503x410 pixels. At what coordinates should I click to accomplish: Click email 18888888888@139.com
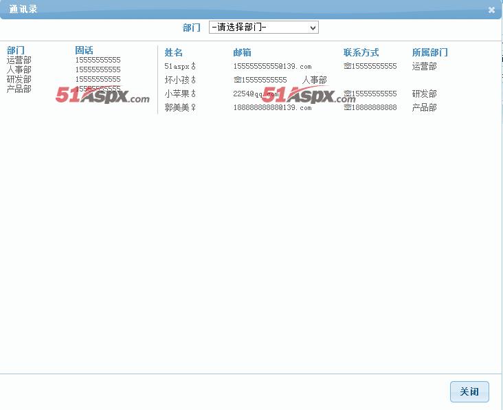click(x=272, y=107)
